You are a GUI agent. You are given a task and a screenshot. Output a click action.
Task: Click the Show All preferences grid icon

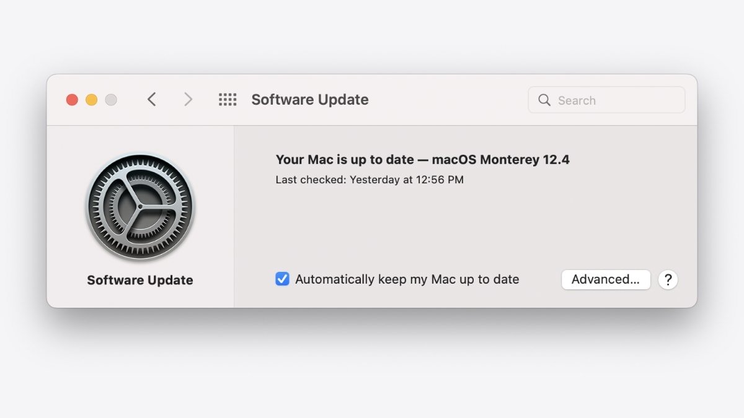pyautogui.click(x=228, y=100)
